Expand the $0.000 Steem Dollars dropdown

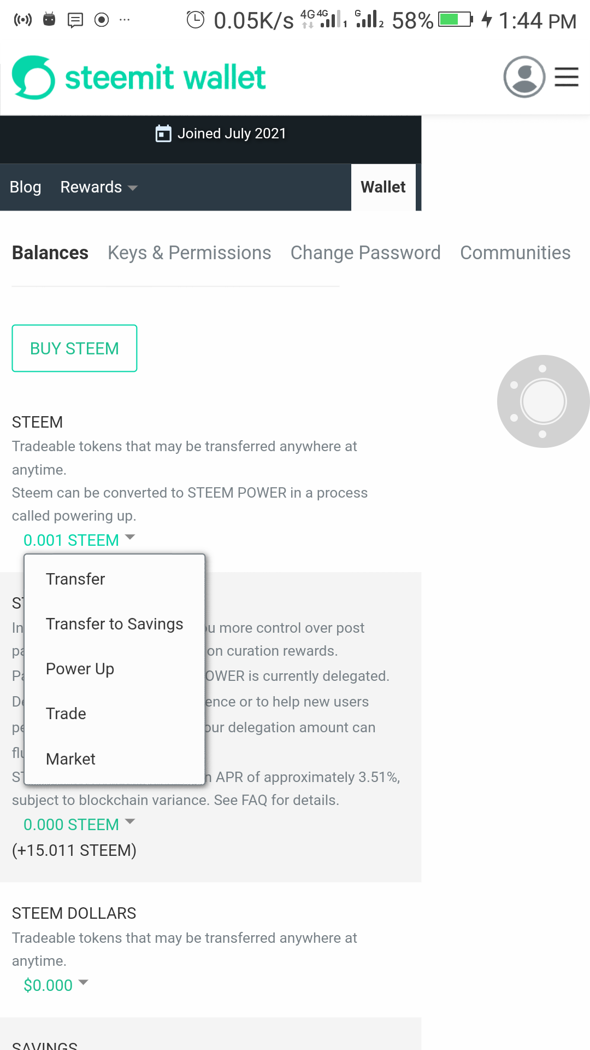pos(55,985)
